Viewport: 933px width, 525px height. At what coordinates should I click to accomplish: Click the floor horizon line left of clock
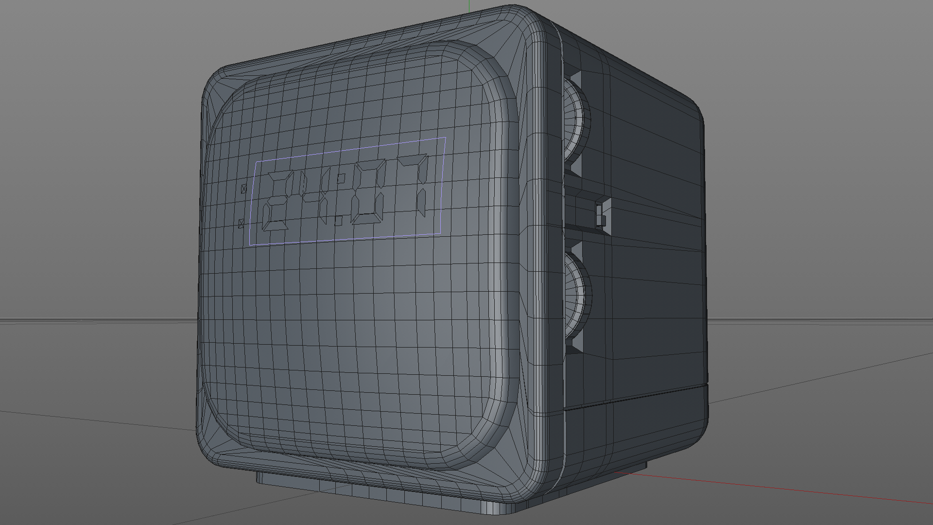97,320
